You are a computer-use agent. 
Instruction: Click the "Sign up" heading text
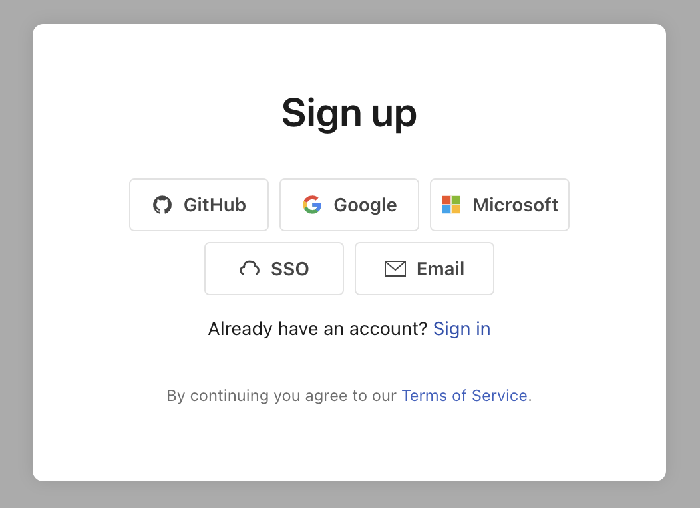click(x=349, y=113)
